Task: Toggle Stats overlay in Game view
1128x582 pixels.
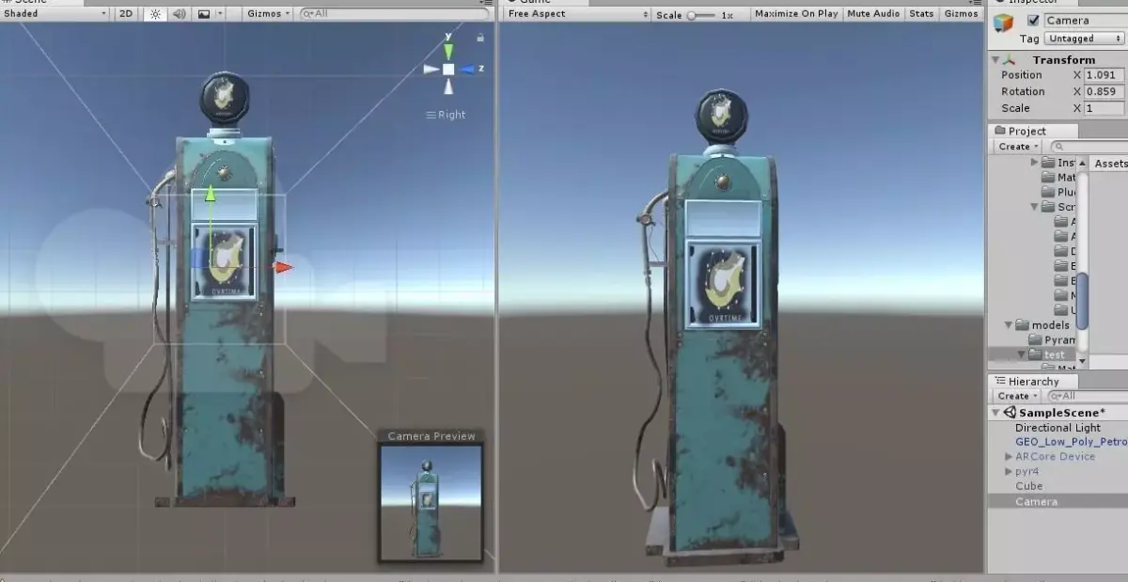Action: pos(922,14)
